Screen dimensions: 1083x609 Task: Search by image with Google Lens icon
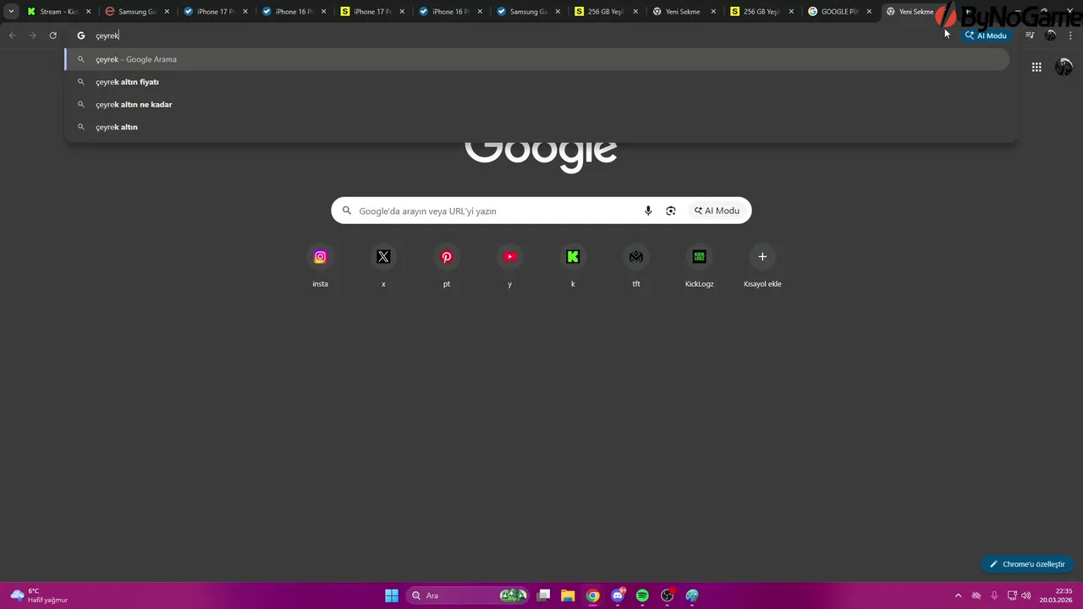click(x=671, y=211)
